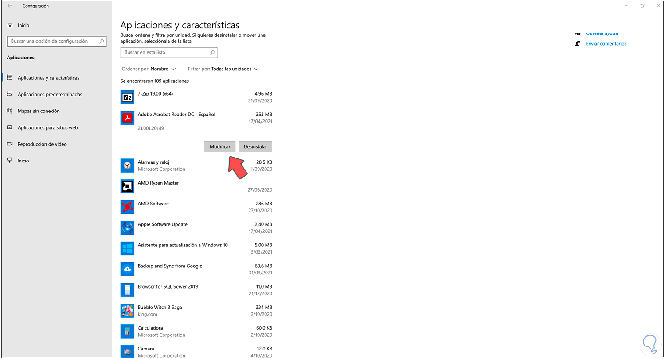Viewport: 665px width, 358px height.
Task: Select the AMD Software icon
Action: 127,207
